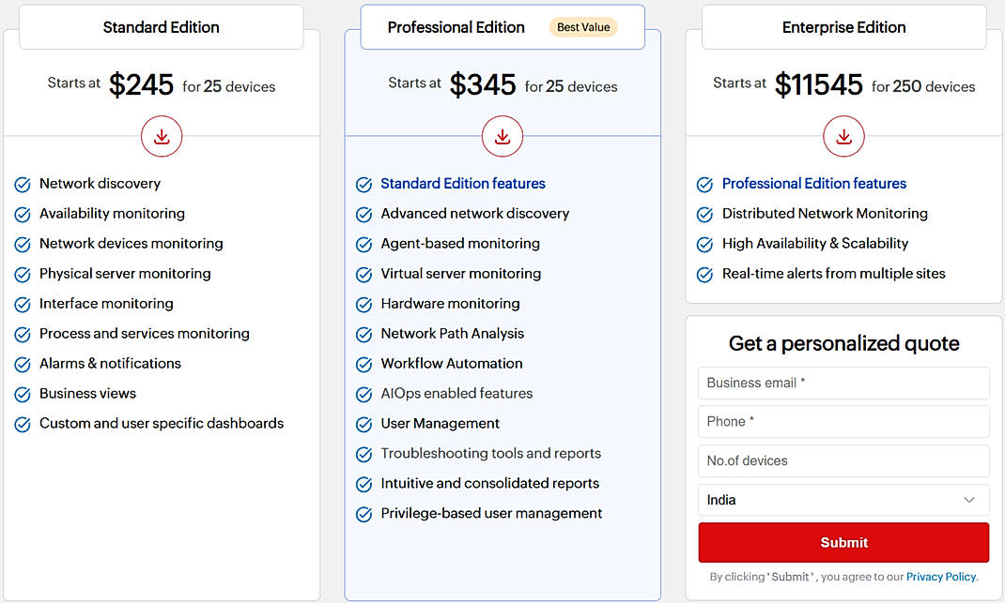Viewport: 1005px width, 603px height.
Task: Toggle the checkmark next to Agent-based monitoring
Action: 363,244
